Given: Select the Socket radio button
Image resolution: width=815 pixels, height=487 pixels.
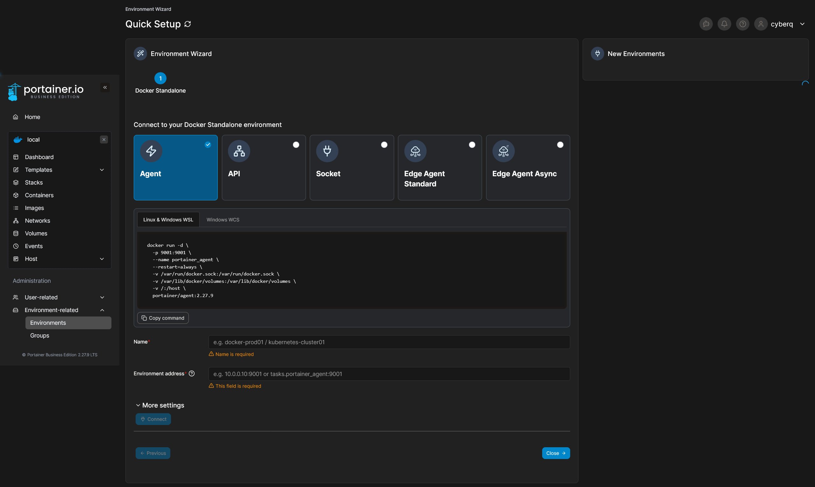Looking at the screenshot, I should pyautogui.click(x=384, y=145).
